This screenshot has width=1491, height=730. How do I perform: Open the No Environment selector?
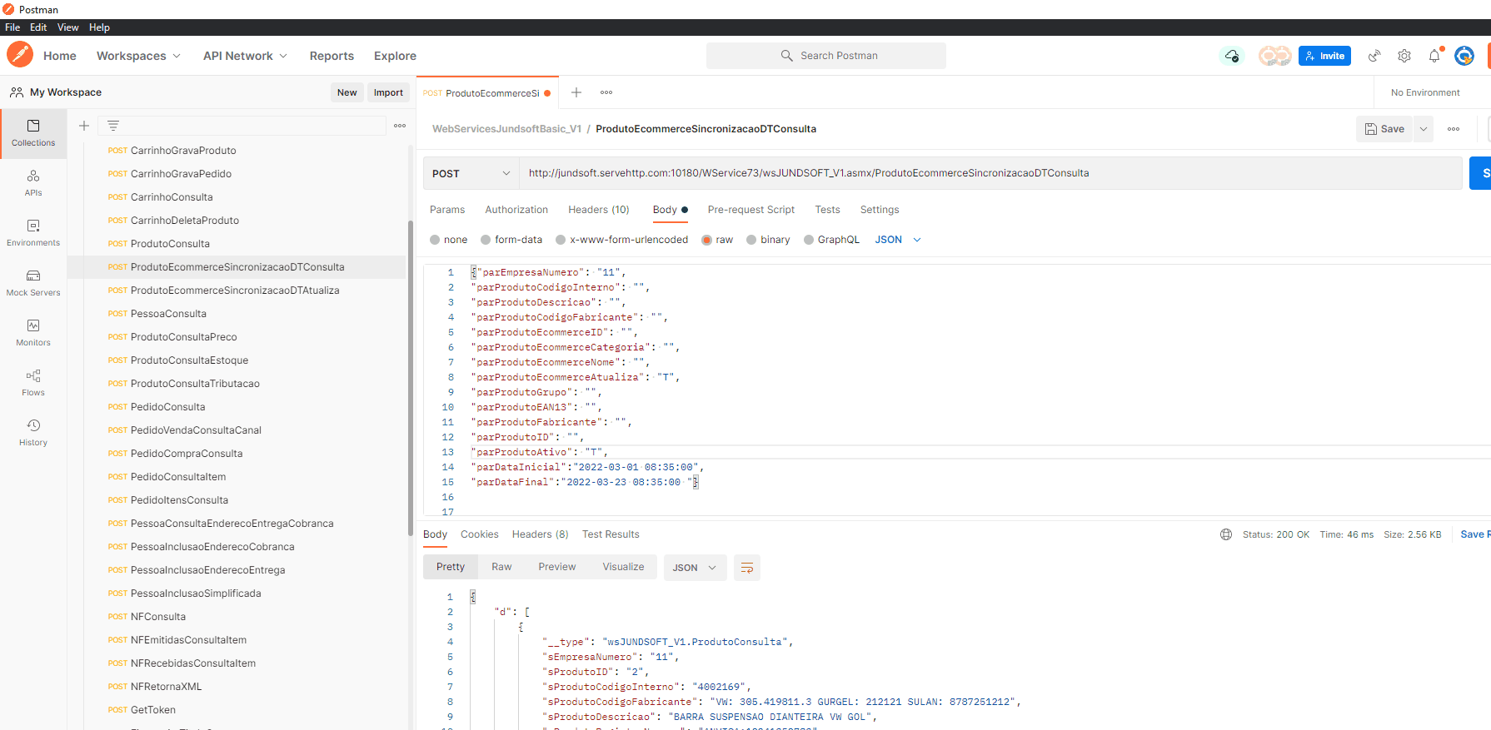tap(1425, 92)
